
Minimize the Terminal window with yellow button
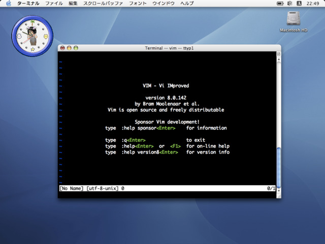coord(69,48)
